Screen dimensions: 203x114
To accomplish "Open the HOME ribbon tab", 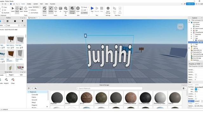I will (23, 4).
